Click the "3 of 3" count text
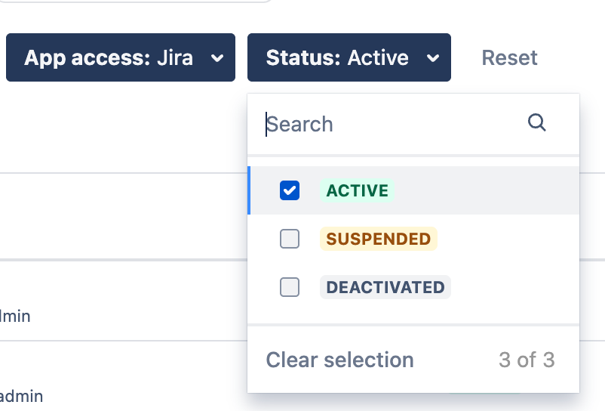 [527, 360]
